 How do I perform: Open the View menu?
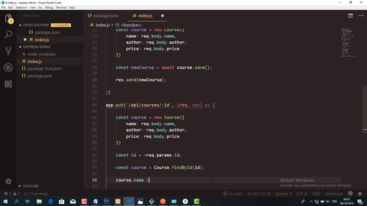pyautogui.click(x=33, y=7)
